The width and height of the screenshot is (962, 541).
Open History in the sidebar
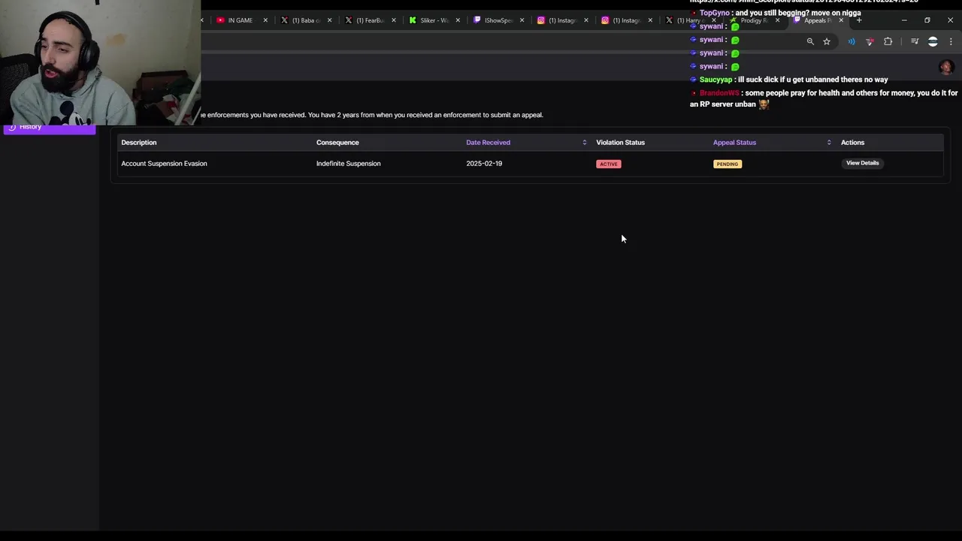click(49, 127)
